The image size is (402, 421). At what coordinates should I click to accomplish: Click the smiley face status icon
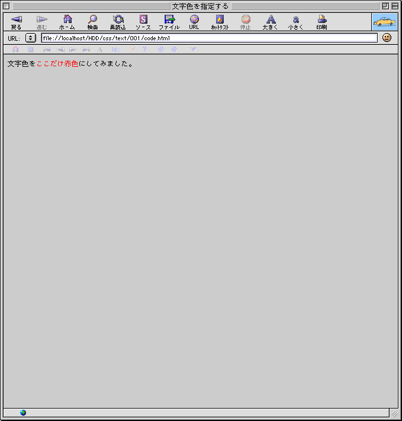click(387, 38)
